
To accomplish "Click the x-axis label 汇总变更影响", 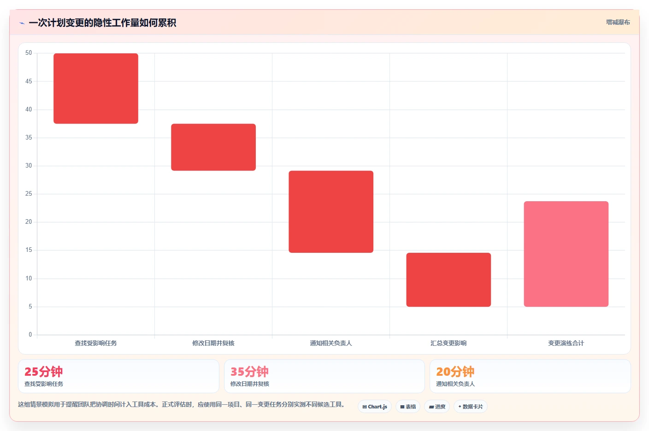I will point(448,343).
